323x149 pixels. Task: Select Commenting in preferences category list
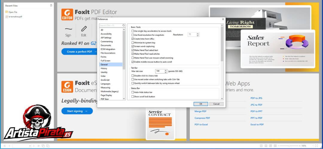(x=106, y=41)
